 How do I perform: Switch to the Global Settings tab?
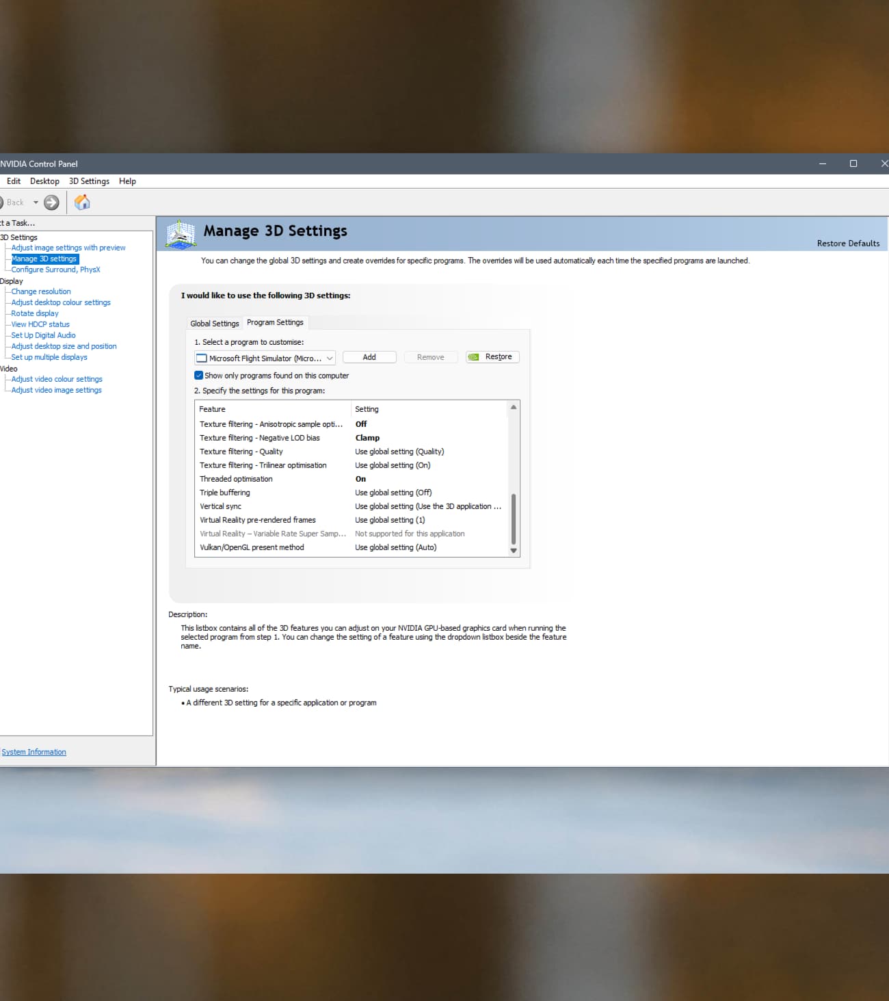click(215, 324)
